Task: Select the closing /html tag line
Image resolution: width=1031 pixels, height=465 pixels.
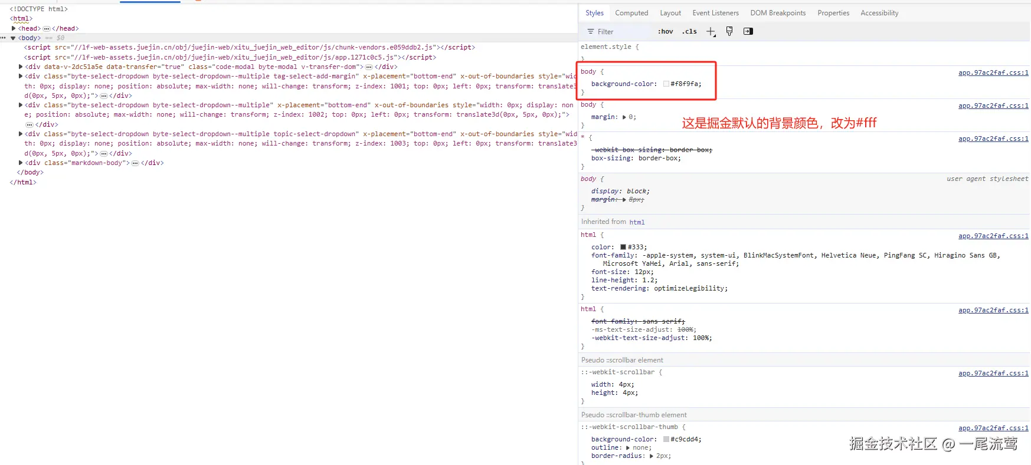Action: tap(23, 182)
